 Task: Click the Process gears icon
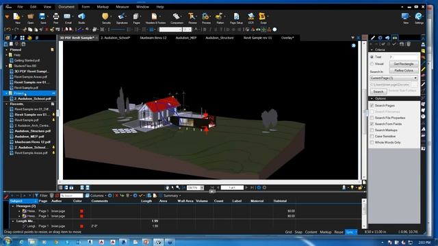point(205,16)
